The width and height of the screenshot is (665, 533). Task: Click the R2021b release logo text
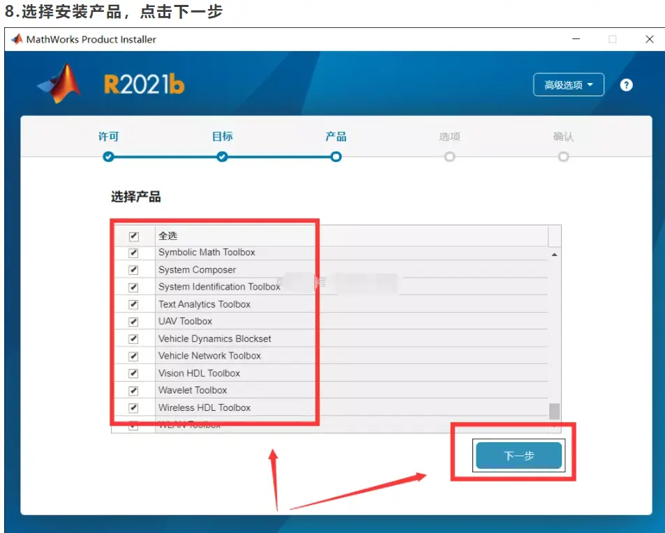[144, 84]
